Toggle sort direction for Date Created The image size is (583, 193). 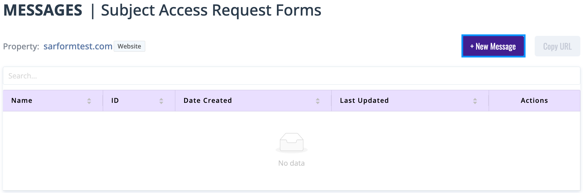318,100
